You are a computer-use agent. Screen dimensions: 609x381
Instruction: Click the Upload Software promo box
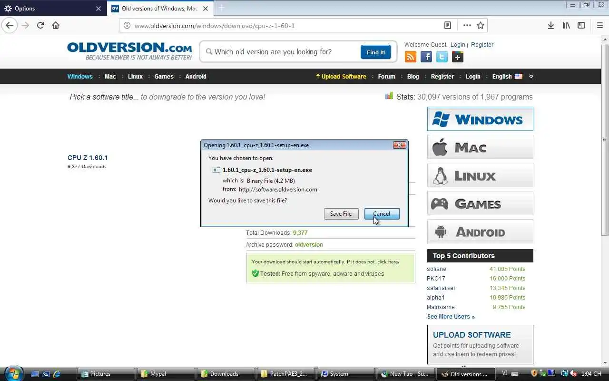[480, 344]
